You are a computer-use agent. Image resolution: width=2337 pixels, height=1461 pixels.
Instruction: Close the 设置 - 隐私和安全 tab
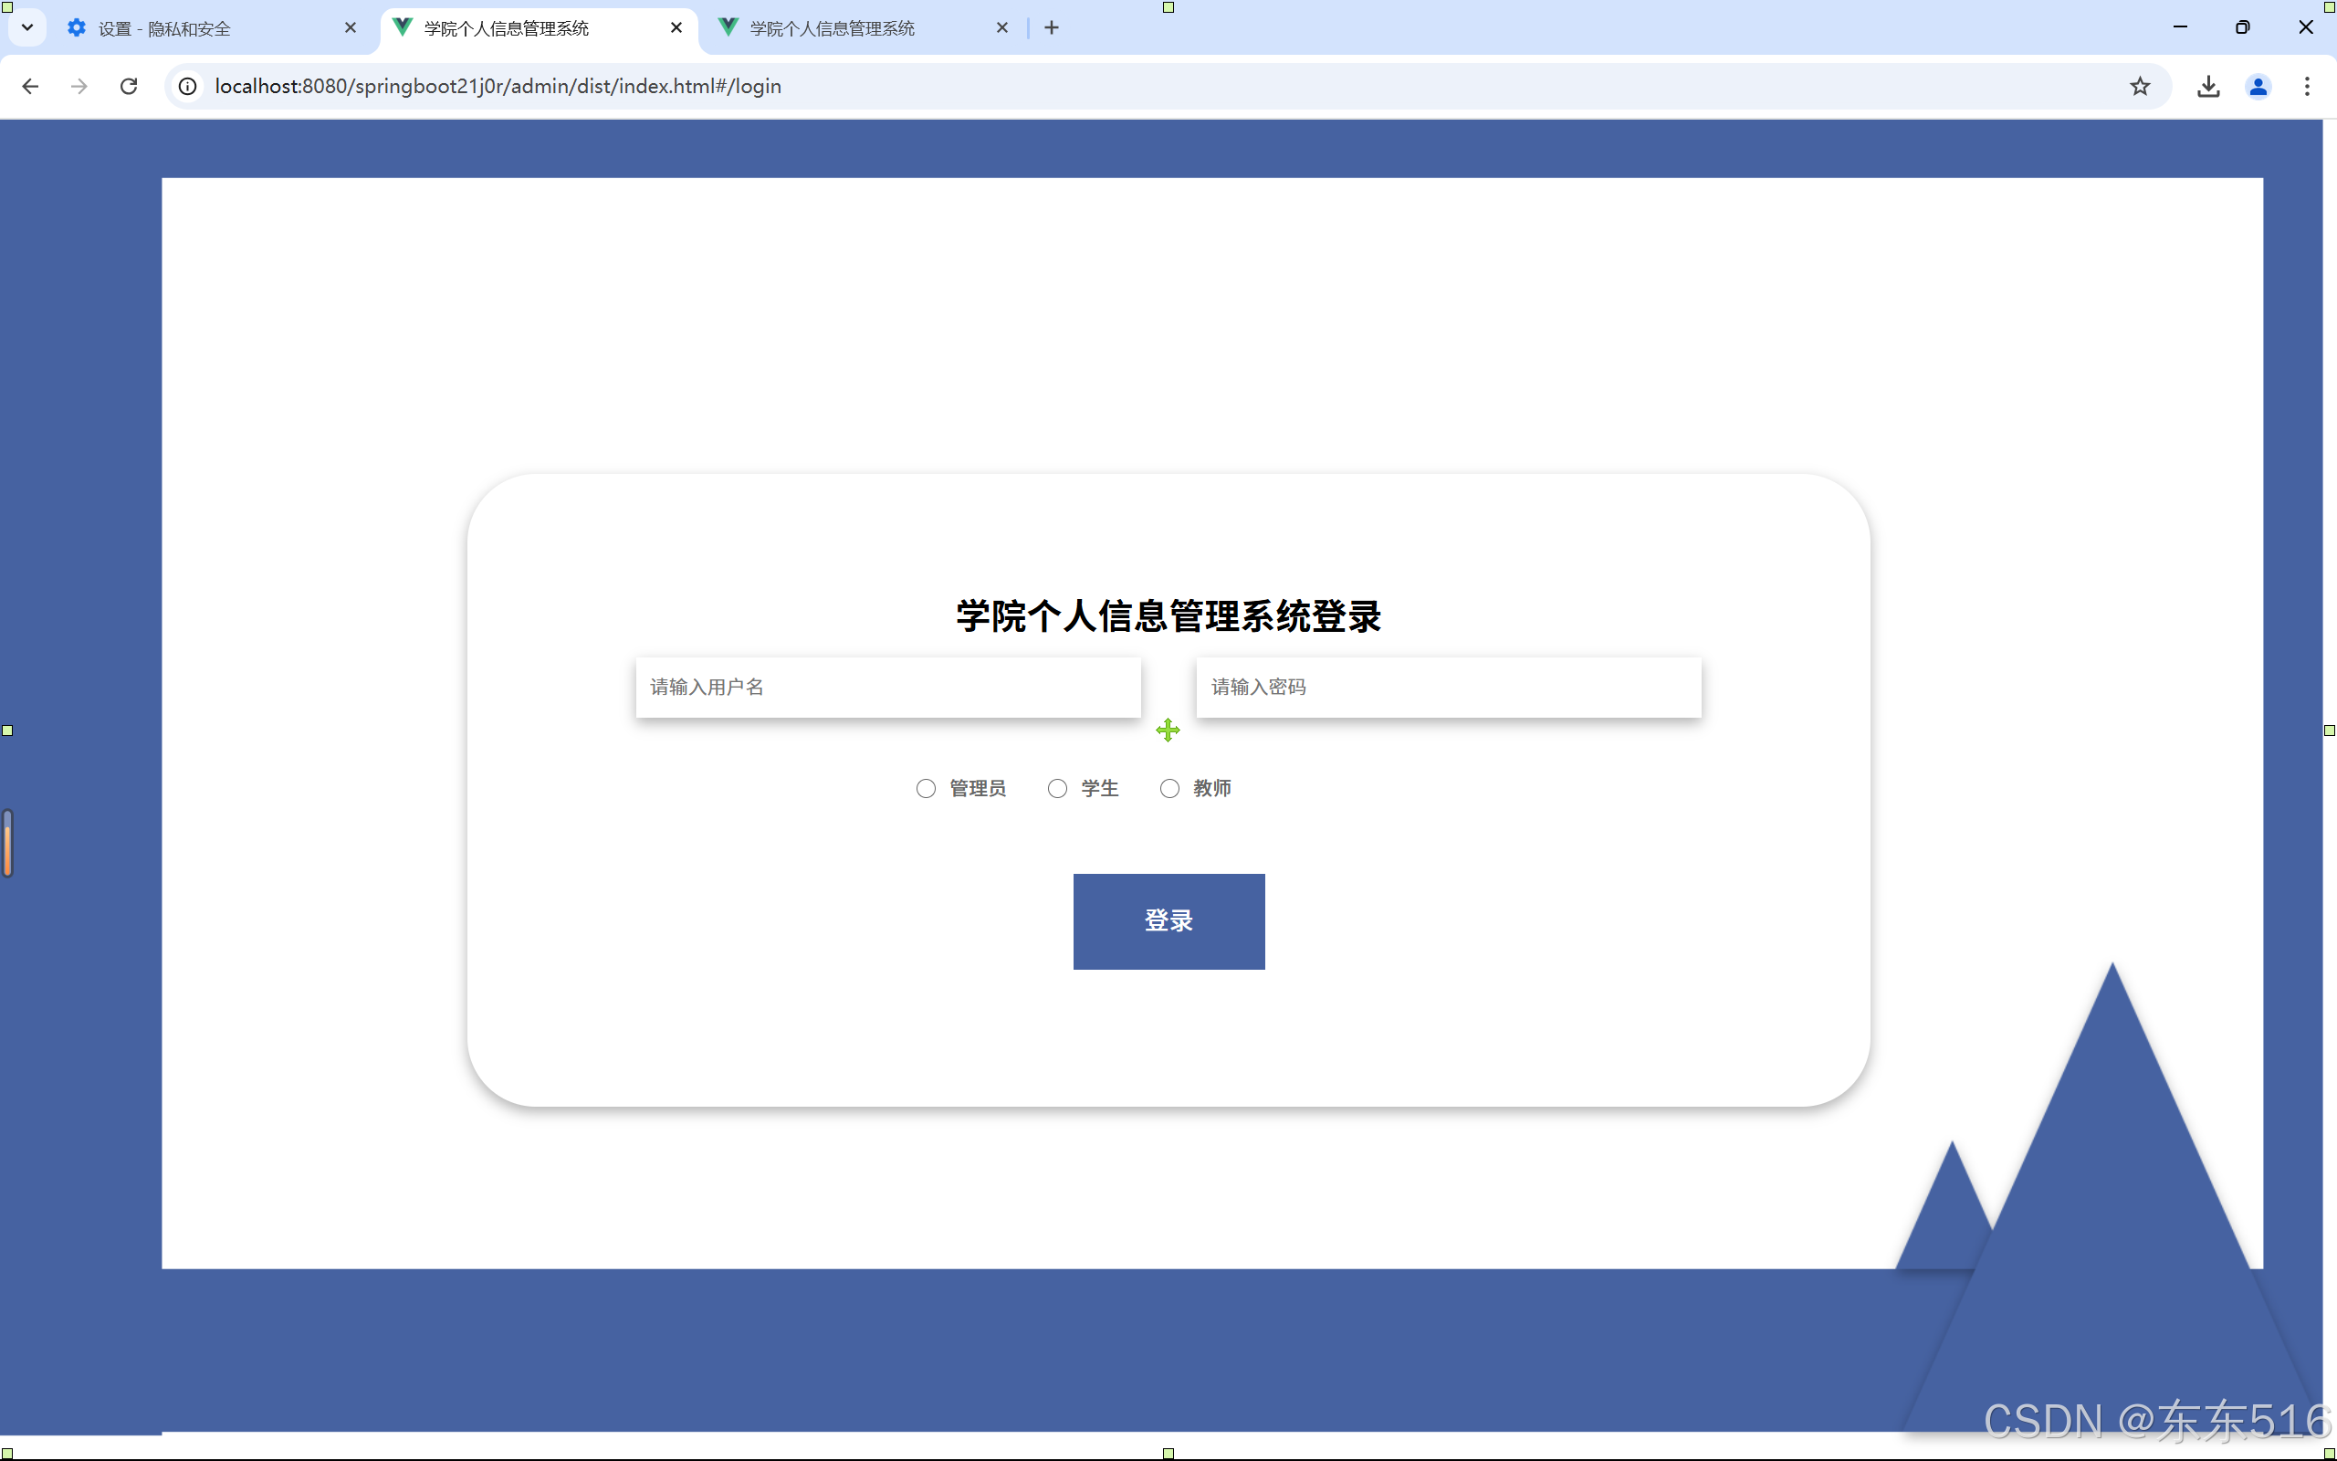click(x=351, y=28)
